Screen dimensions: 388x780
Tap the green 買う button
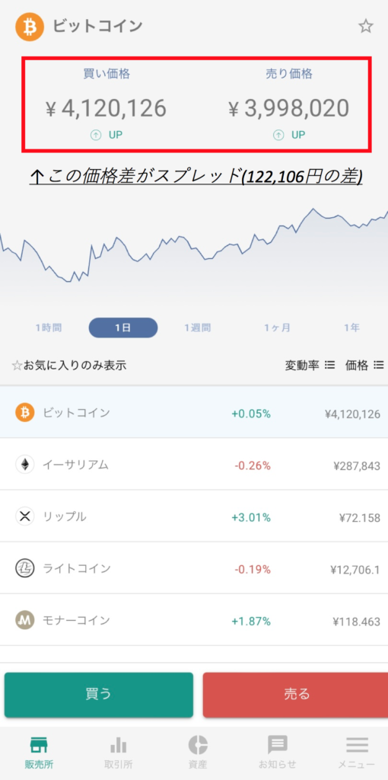[x=99, y=695]
